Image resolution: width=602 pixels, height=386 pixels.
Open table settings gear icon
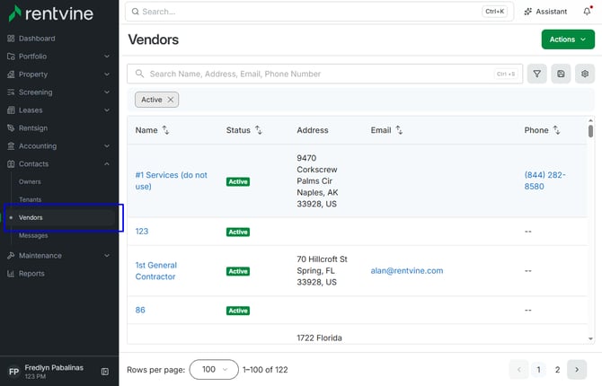pyautogui.click(x=585, y=74)
